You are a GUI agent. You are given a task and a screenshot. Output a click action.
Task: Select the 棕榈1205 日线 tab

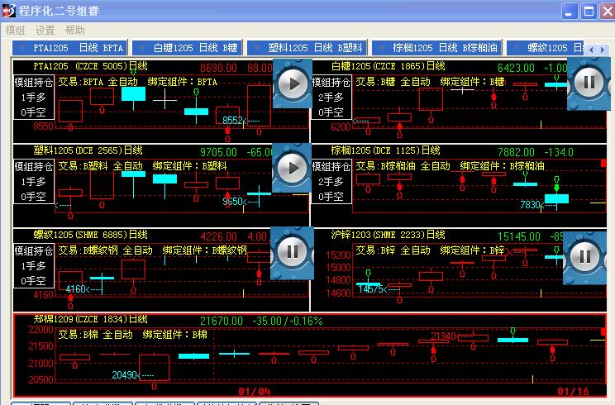tap(436, 48)
